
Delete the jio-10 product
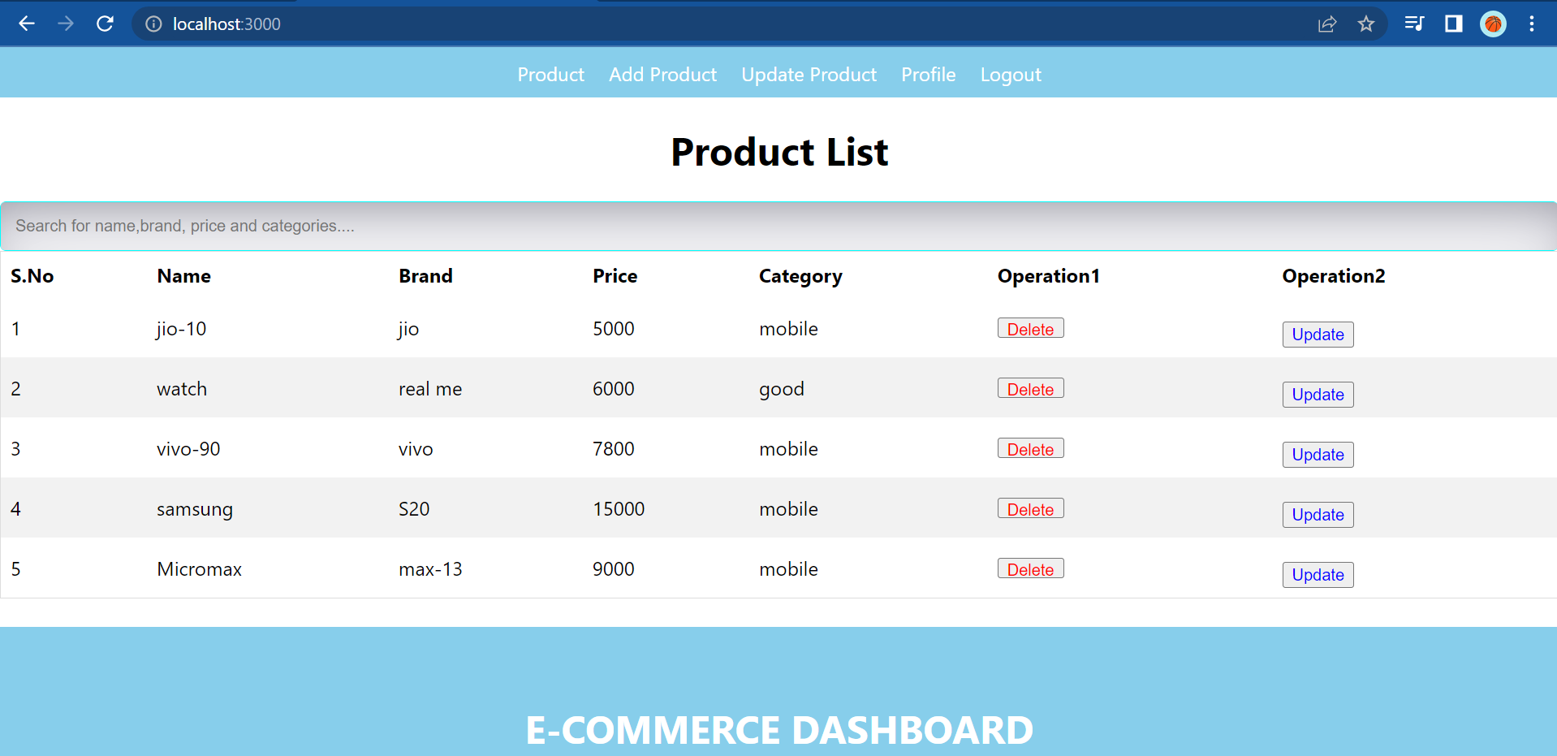coord(1030,328)
